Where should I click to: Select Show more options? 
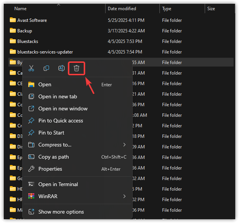[61, 212]
